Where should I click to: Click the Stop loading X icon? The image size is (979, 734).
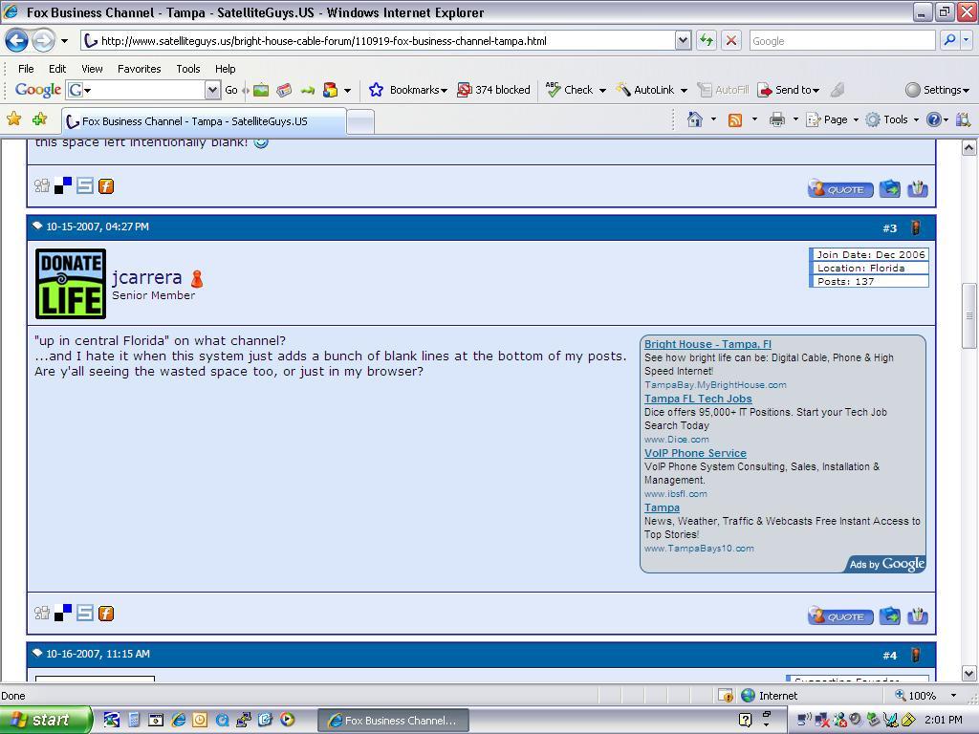coord(731,40)
